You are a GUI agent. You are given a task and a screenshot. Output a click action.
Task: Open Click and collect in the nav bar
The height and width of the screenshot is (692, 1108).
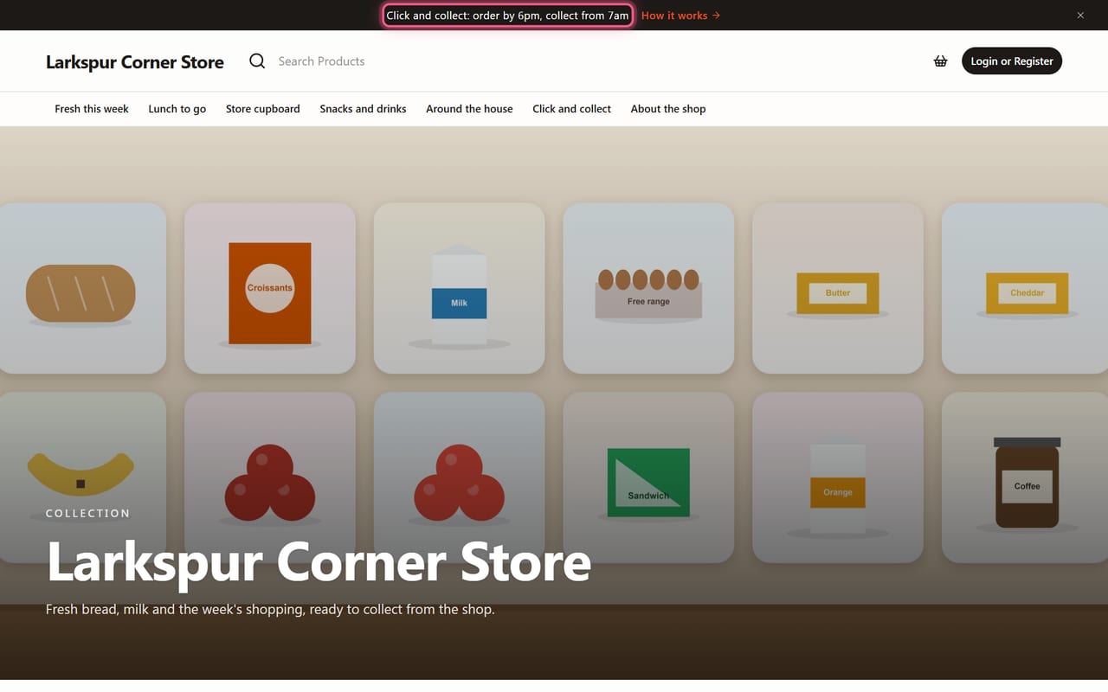pyautogui.click(x=571, y=109)
